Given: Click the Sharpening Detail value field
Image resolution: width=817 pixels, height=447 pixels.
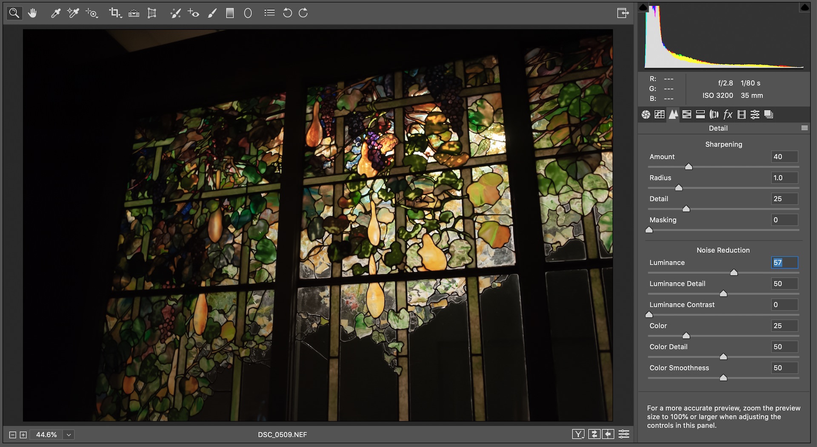Looking at the screenshot, I should pyautogui.click(x=784, y=199).
